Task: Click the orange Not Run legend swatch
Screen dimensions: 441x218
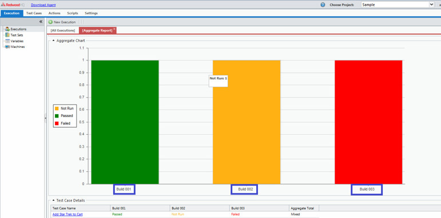Action: (x=57, y=108)
